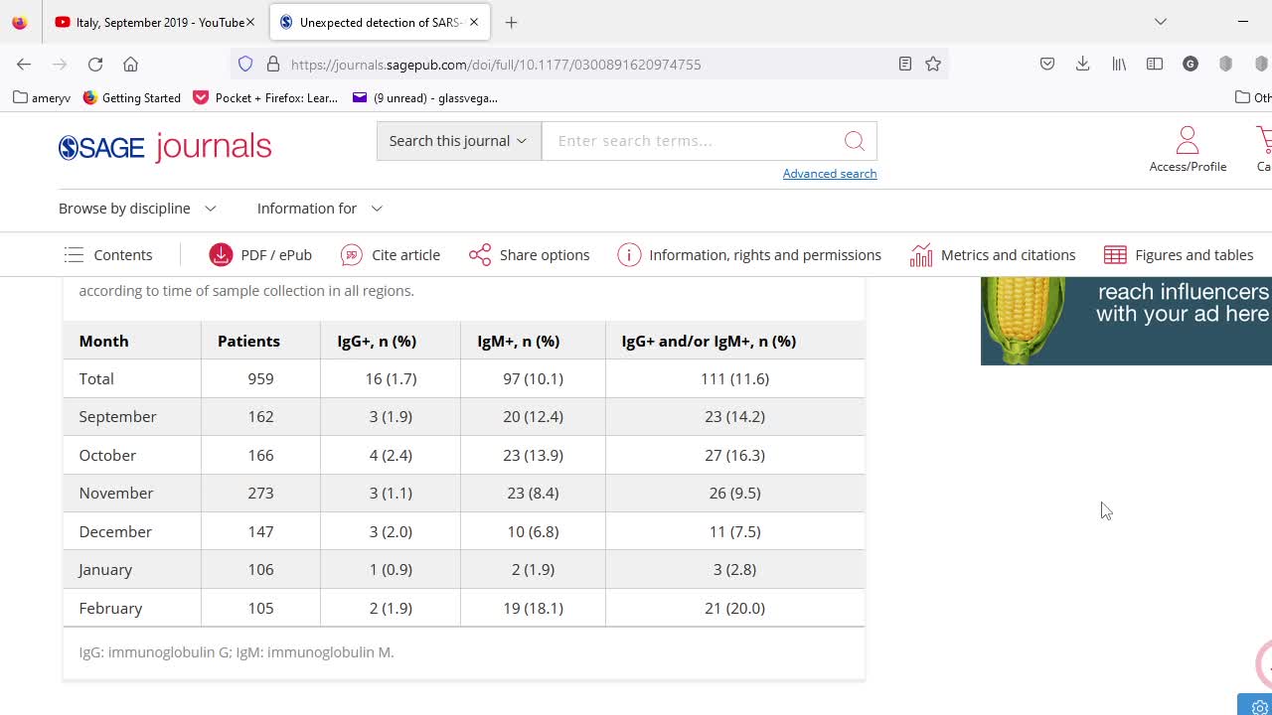
Task: Open downloads panel arrow icon
Action: click(1083, 64)
